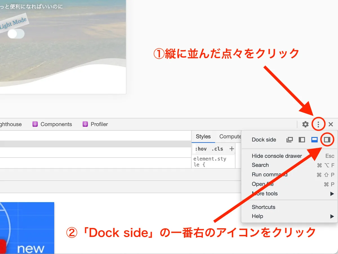Image resolution: width=338 pixels, height=254 pixels.
Task: Dock DevTools to the left side
Action: point(302,139)
